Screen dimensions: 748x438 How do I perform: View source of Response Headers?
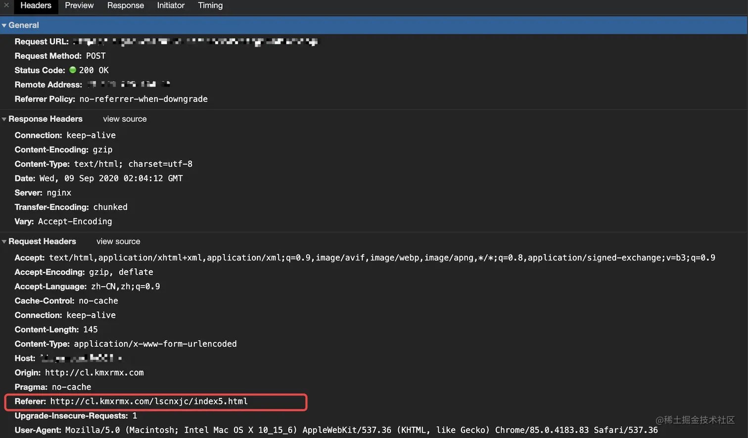coord(125,119)
